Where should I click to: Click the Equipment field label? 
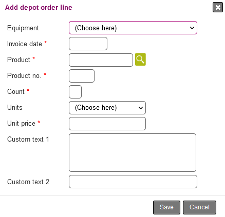[x=23, y=28]
